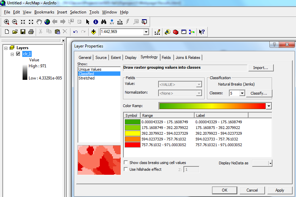Image resolution: width=296 pixels, height=197 pixels.
Task: Enable Use hillshade effect
Action: click(126, 169)
